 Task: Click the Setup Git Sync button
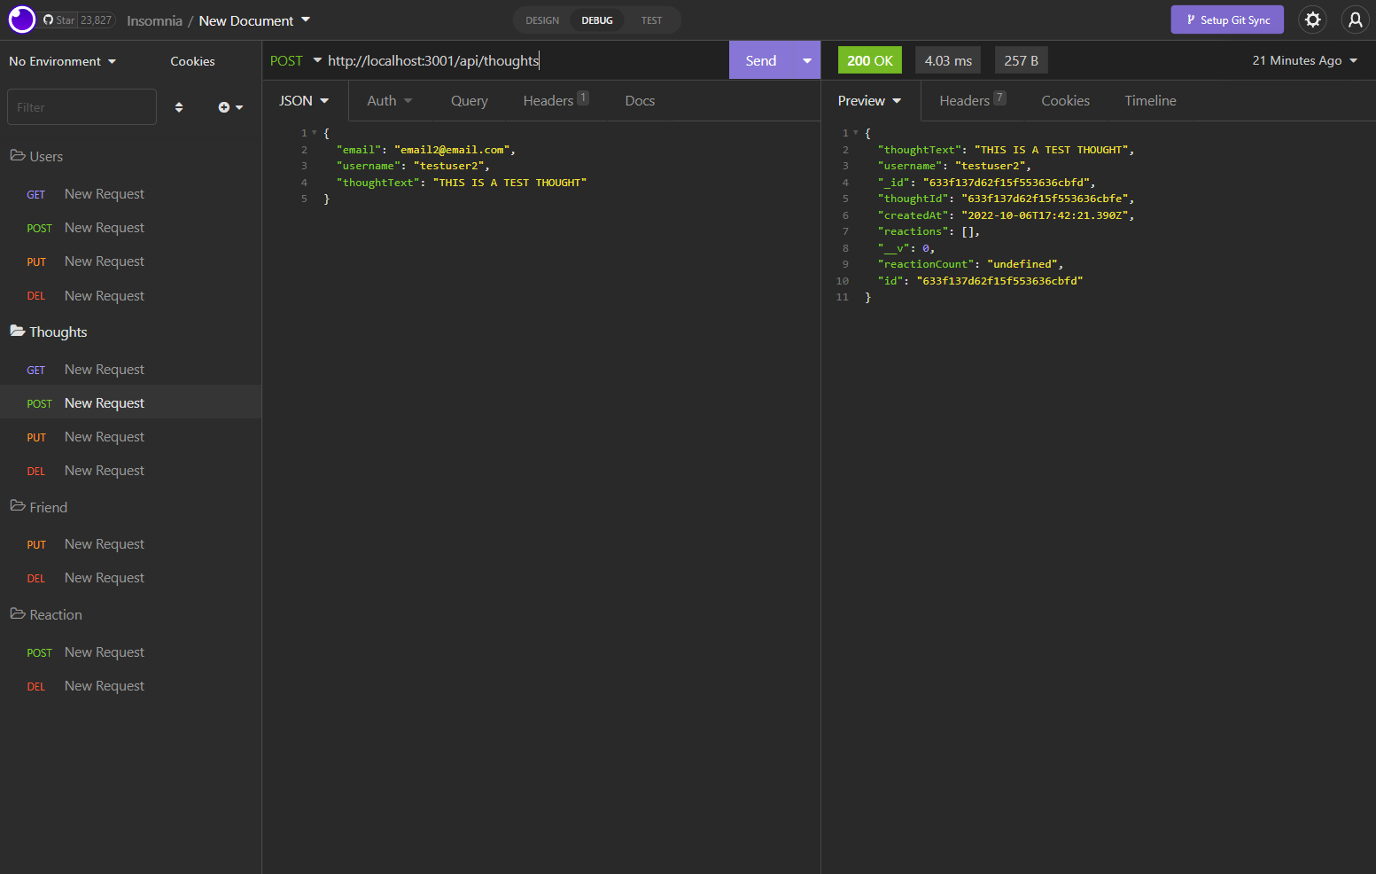pyautogui.click(x=1227, y=19)
